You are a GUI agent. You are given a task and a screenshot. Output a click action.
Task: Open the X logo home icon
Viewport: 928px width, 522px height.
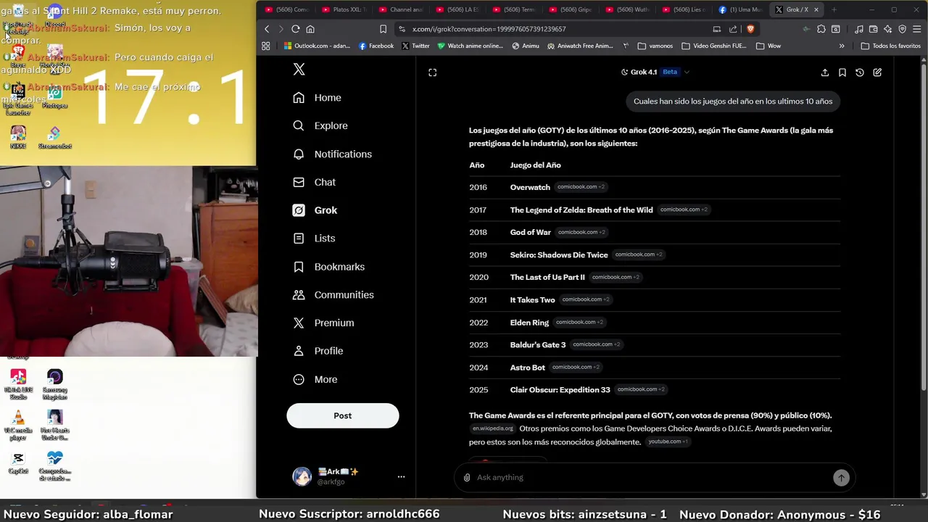click(299, 70)
